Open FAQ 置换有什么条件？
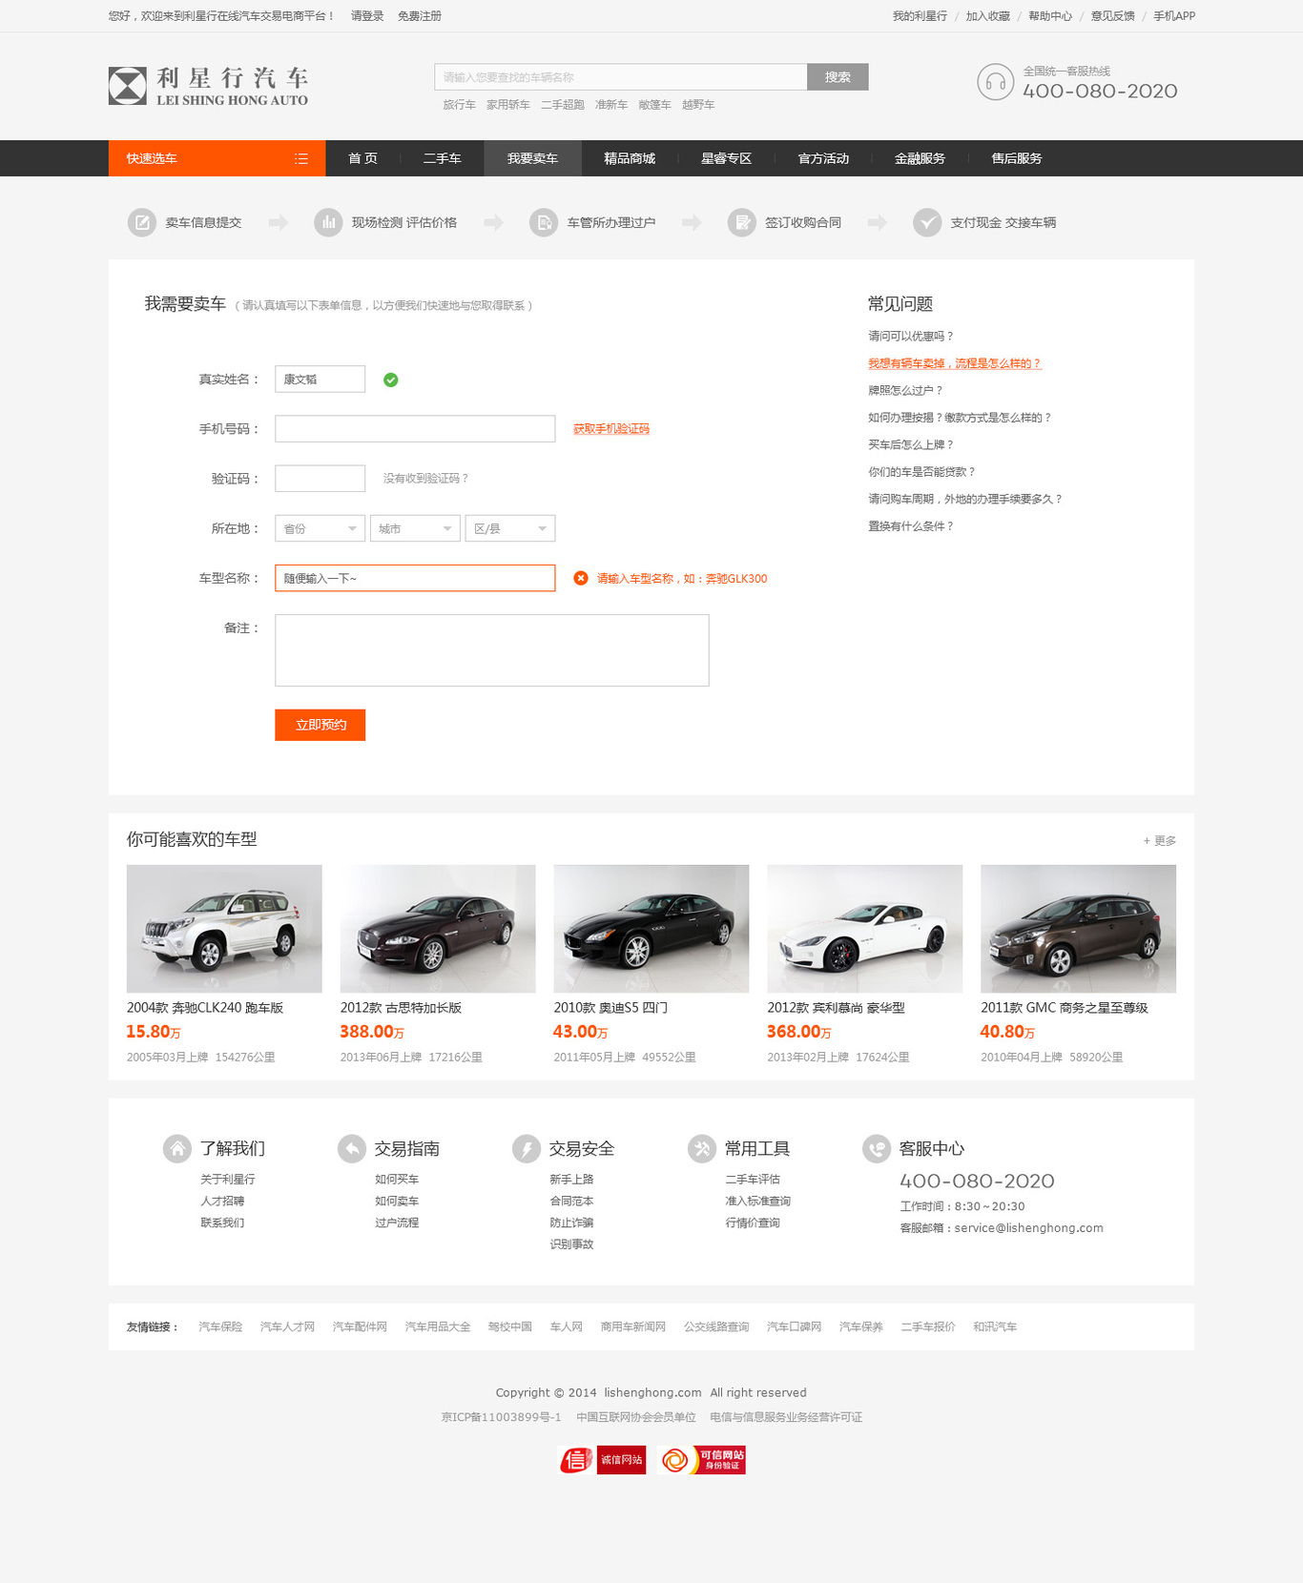This screenshot has width=1303, height=1583. point(911,526)
